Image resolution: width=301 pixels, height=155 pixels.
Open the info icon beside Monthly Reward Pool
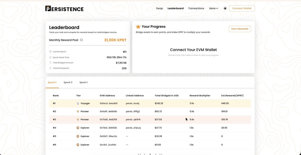[82, 40]
